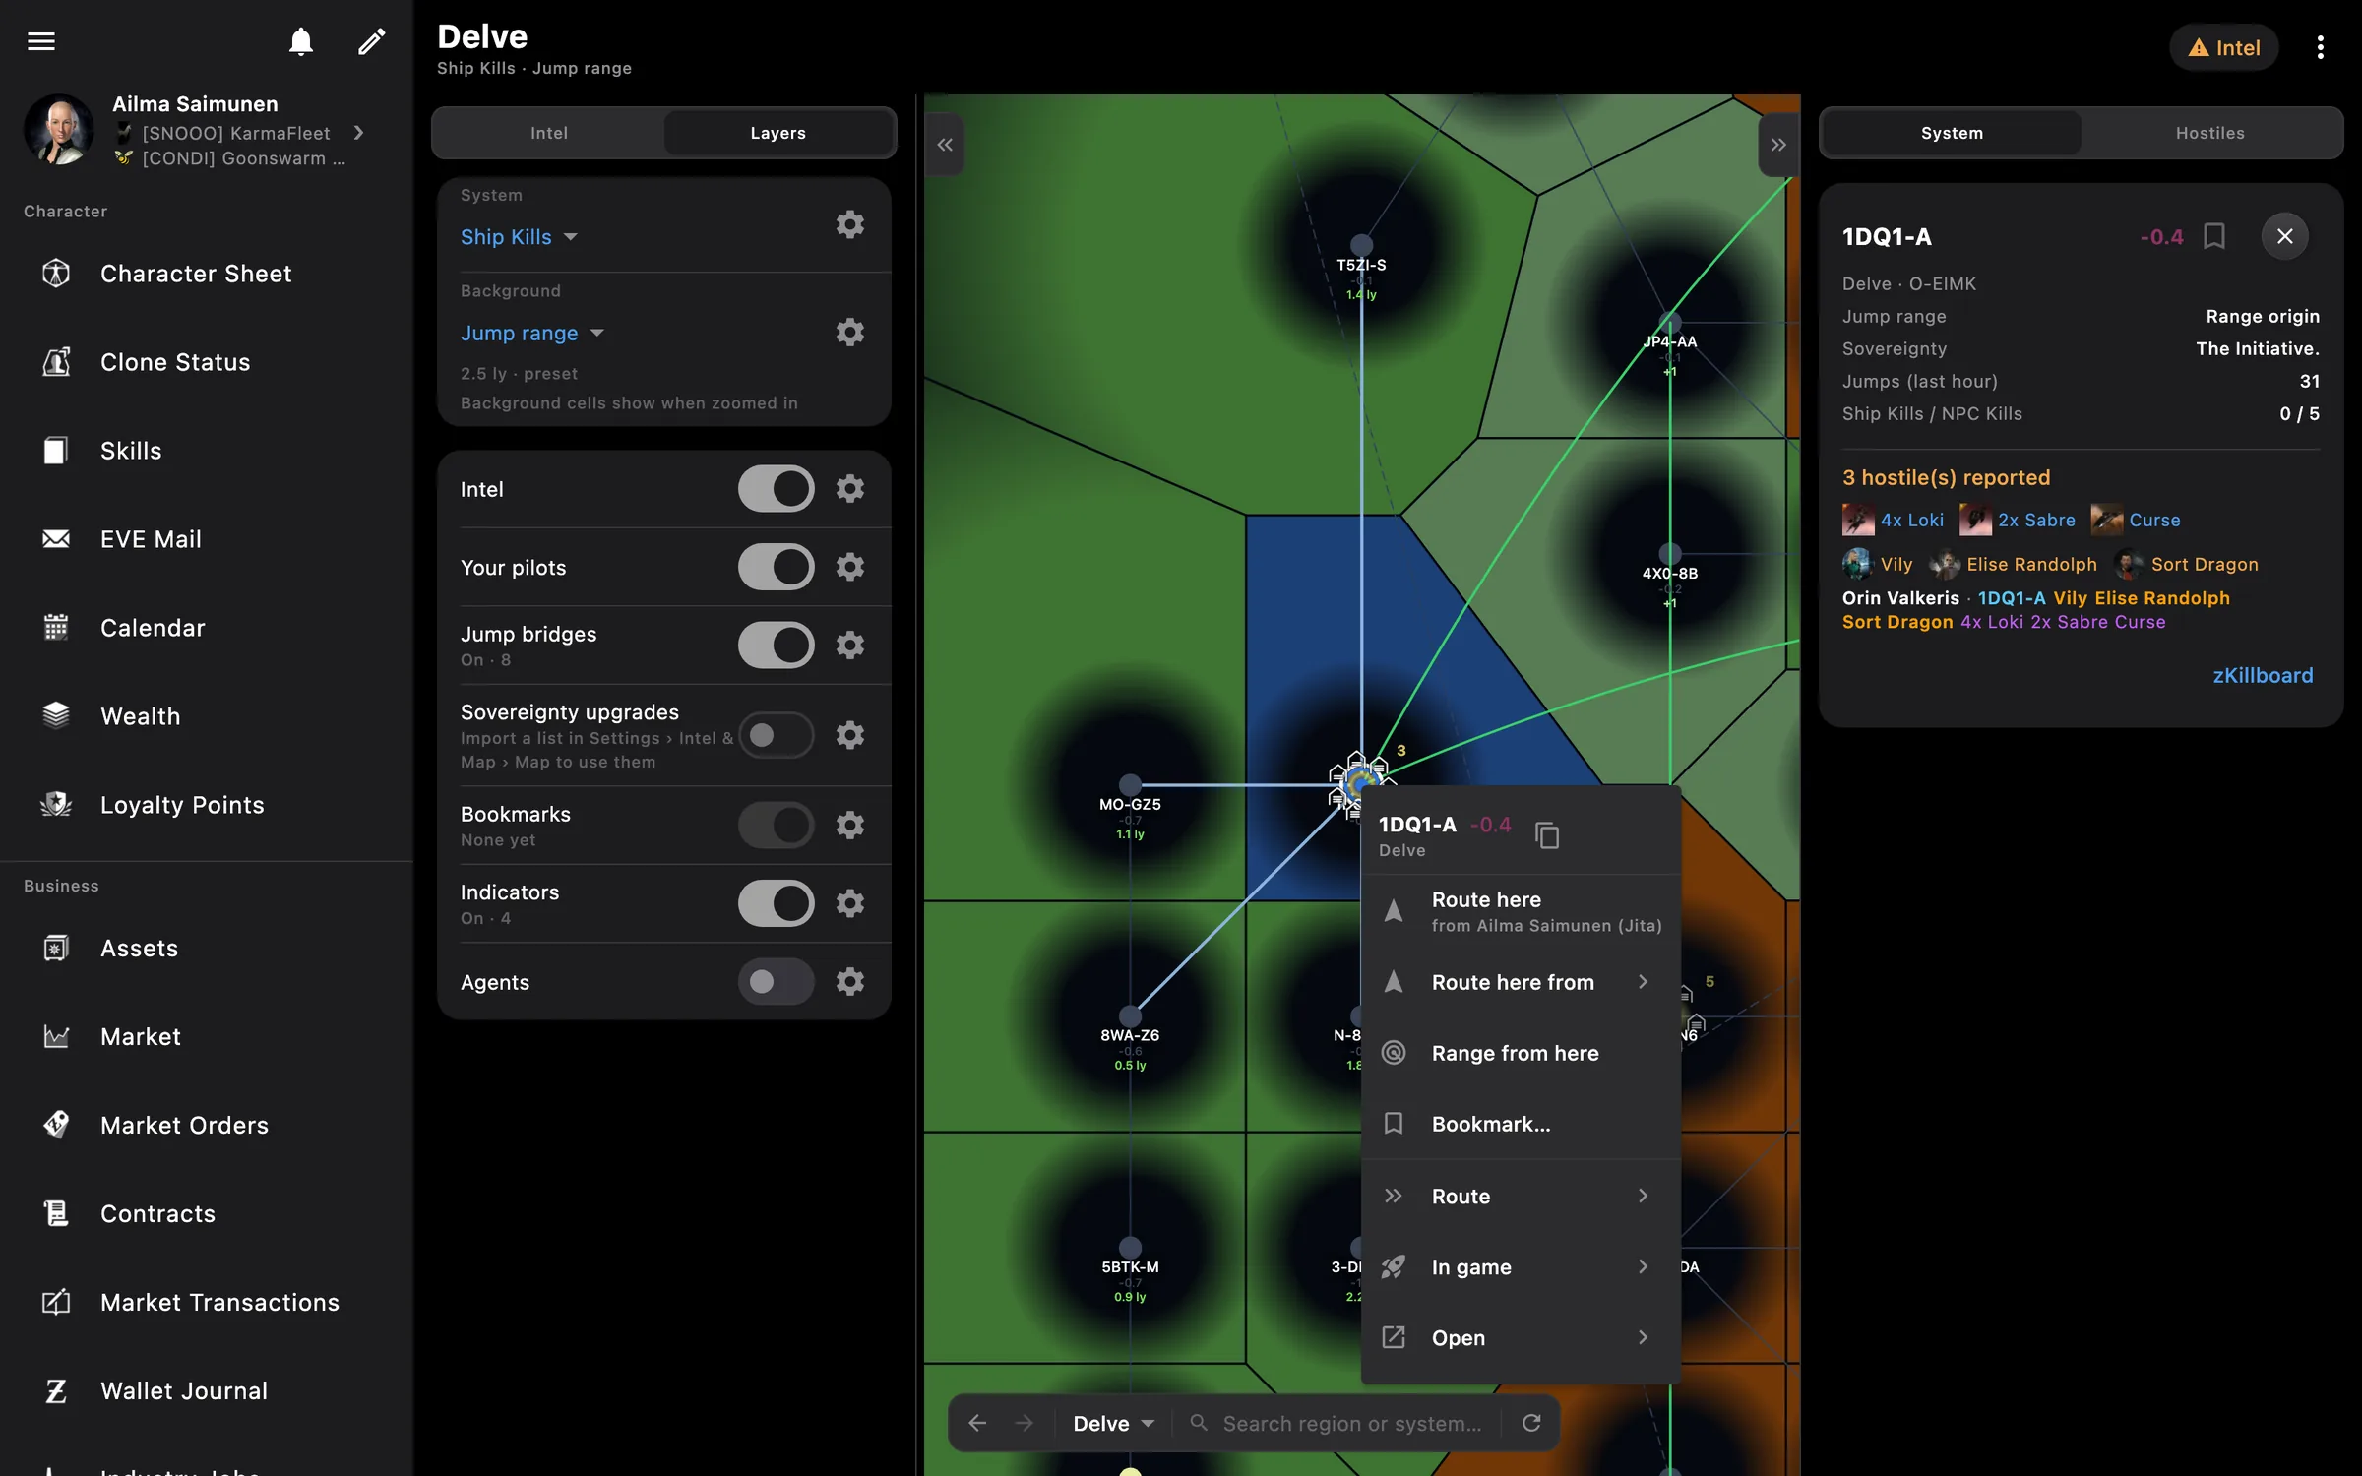Image resolution: width=2362 pixels, height=1476 pixels.
Task: Go back with the map back arrow
Action: coord(977,1423)
